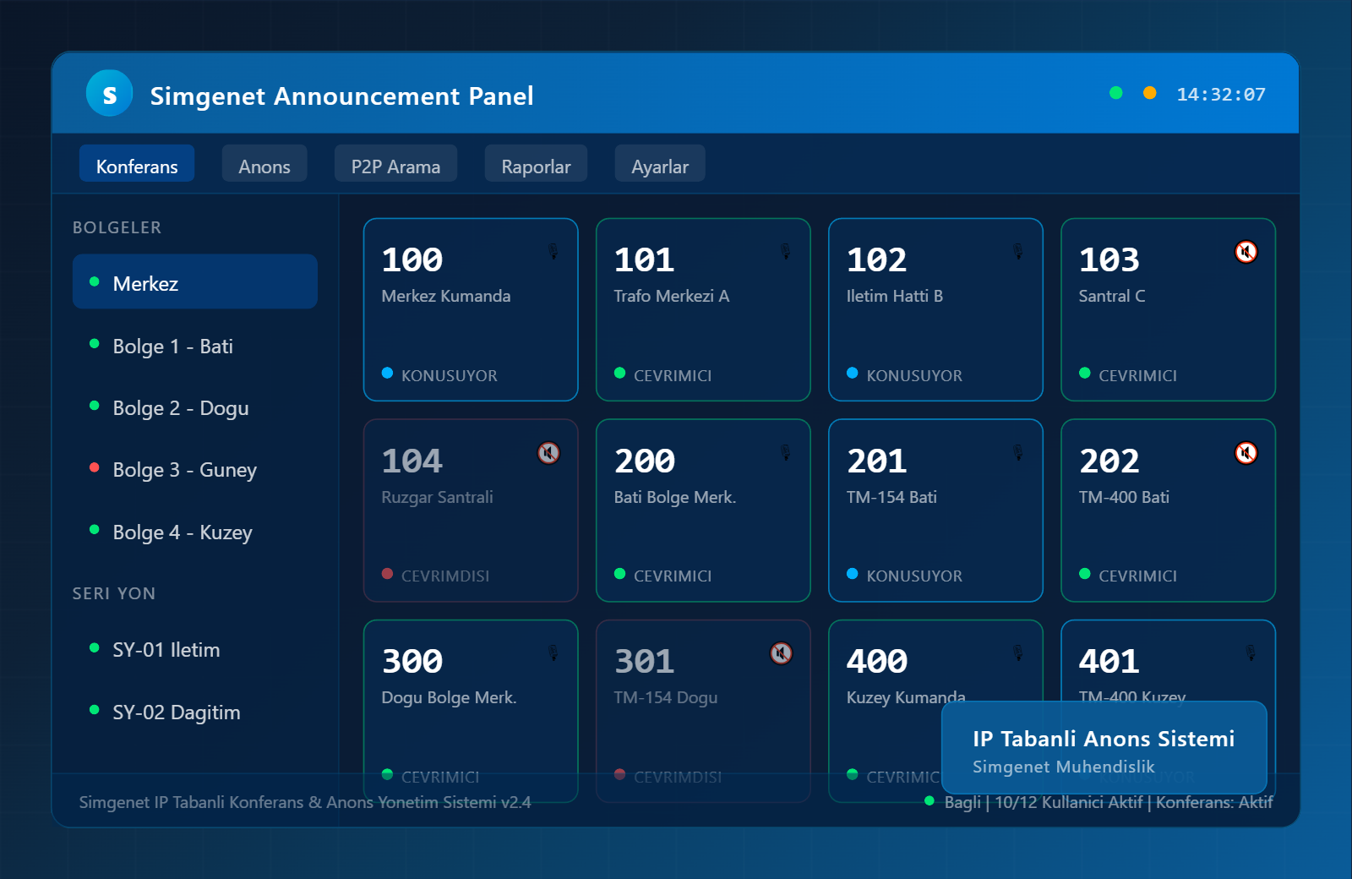Switch to the Anons tab
This screenshot has width=1352, height=879.
pos(264,167)
